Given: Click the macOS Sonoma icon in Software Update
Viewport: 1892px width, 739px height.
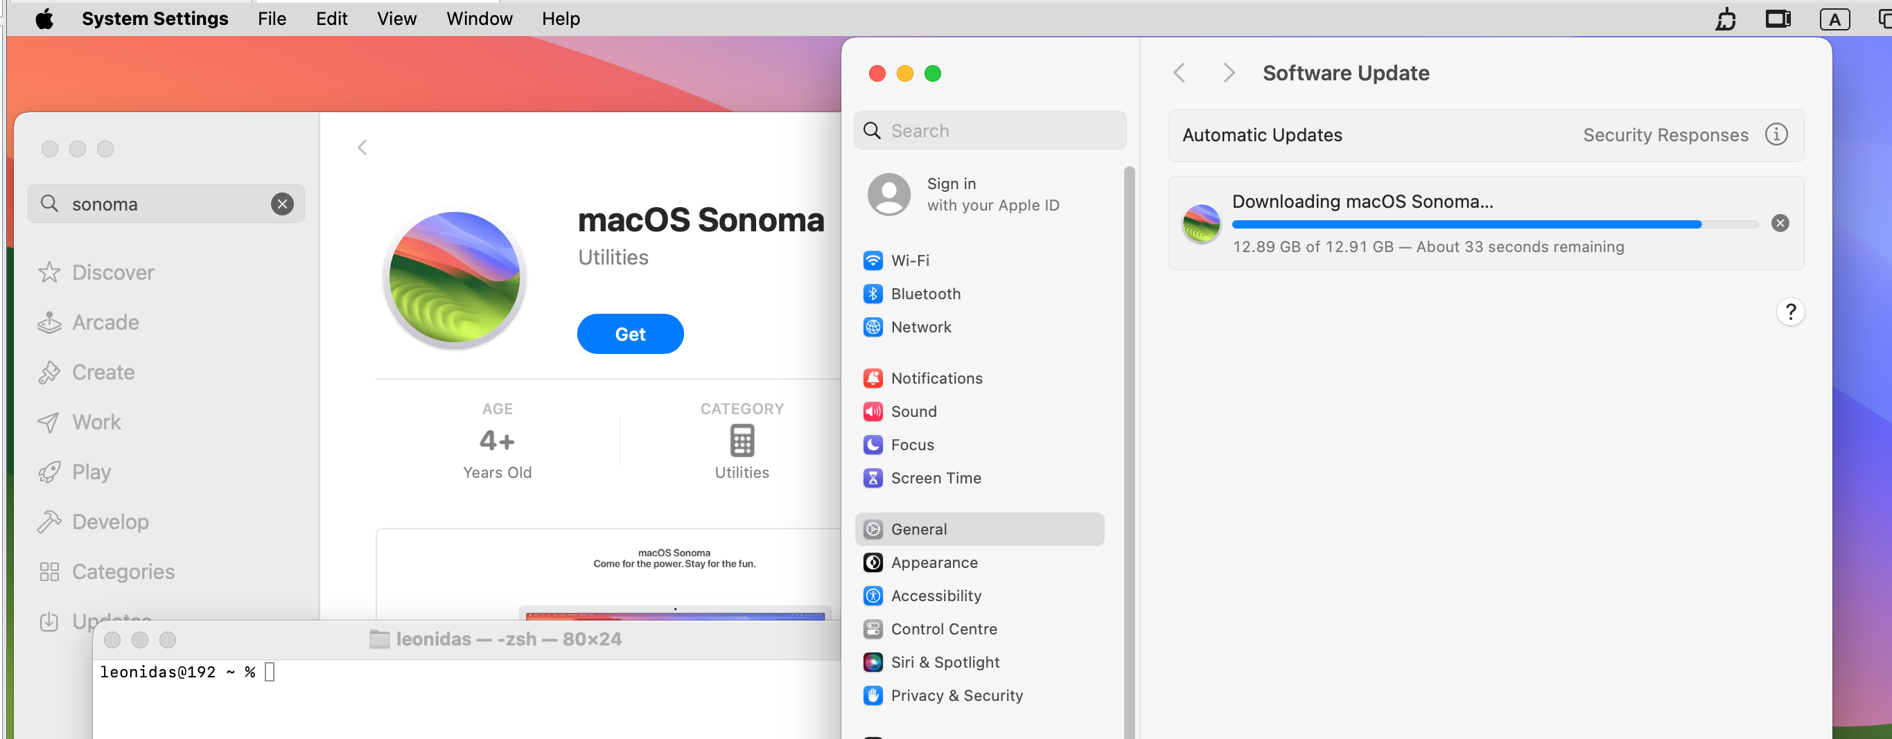Looking at the screenshot, I should click(x=1201, y=224).
